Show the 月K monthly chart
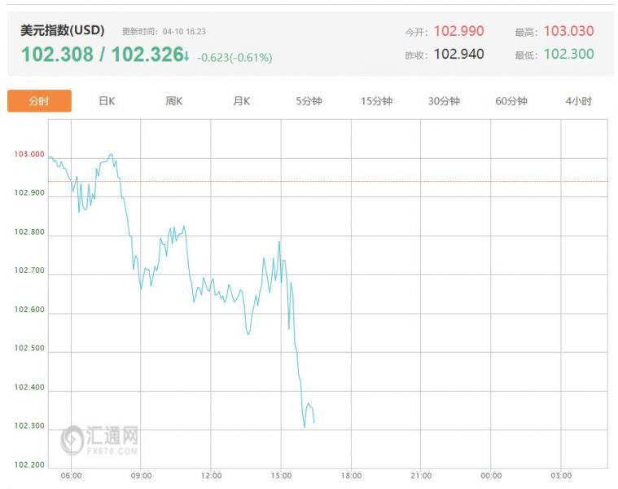 click(x=241, y=101)
